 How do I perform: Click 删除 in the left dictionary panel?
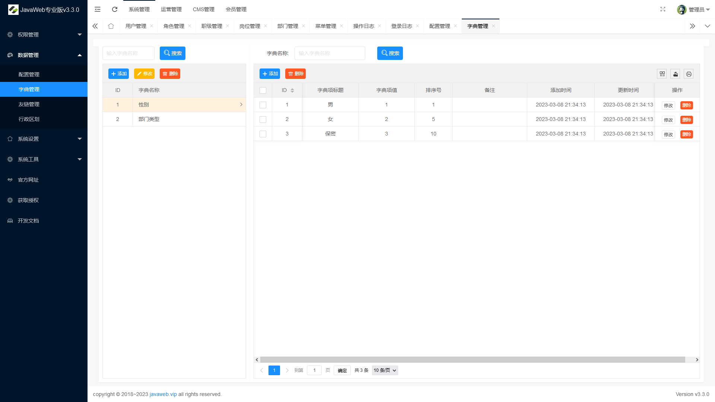pyautogui.click(x=170, y=74)
